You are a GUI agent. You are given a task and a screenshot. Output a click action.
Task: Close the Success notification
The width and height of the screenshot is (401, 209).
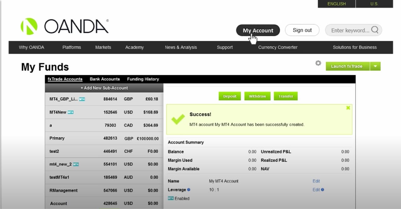tap(348, 108)
